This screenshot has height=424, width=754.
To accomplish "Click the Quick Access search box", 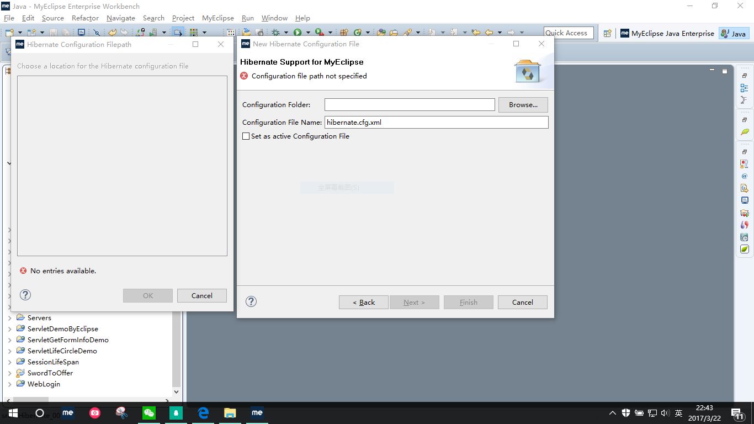I will (x=569, y=33).
